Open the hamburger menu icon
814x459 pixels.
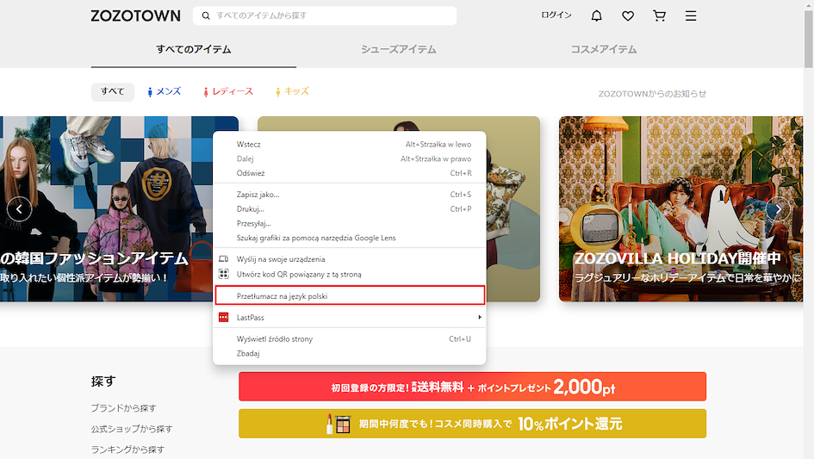point(691,16)
